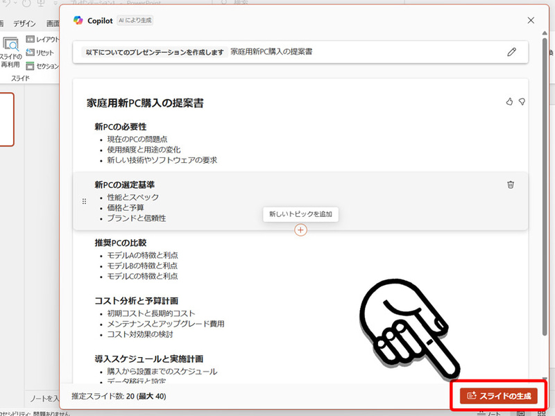Click bullet コスト対効果の検討
The width and height of the screenshot is (555, 416).
point(140,334)
